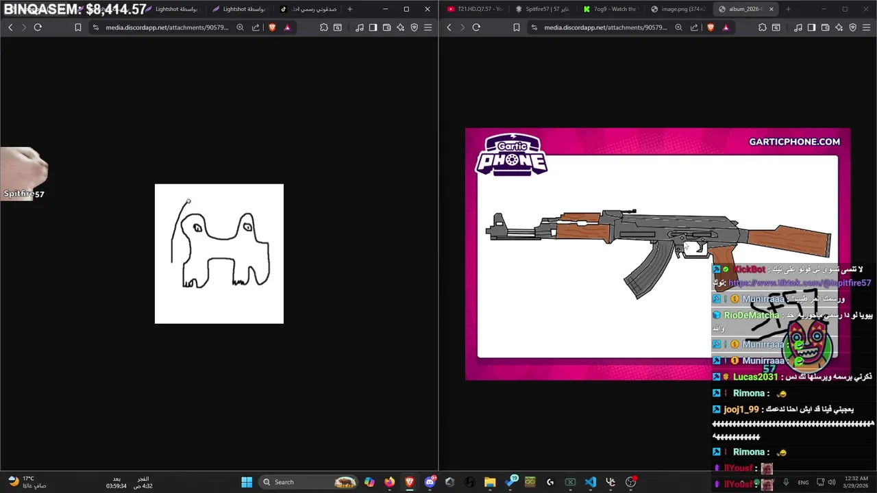Screen dimensions: 877x493
Task: Open Brave Wallet in the left window
Action: click(x=387, y=27)
